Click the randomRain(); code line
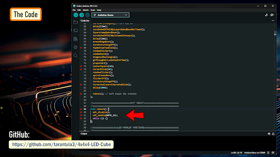Image resolution: width=280 pixels, height=157 pixels. point(101,54)
